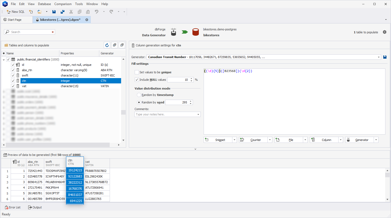Select the aba_rtn column row
This screenshot has width=391, height=218.
(71, 70)
